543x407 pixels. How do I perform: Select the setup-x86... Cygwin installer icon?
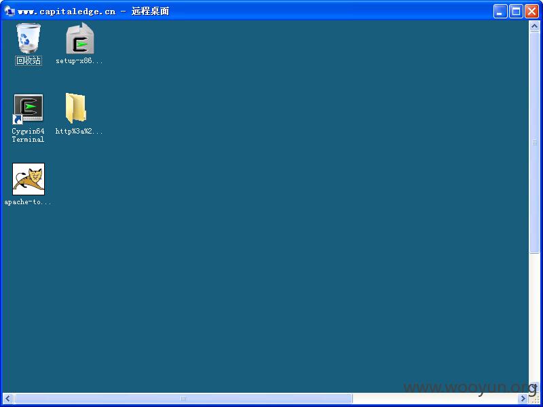80,38
